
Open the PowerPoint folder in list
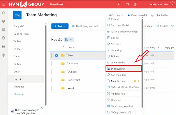(74, 80)
